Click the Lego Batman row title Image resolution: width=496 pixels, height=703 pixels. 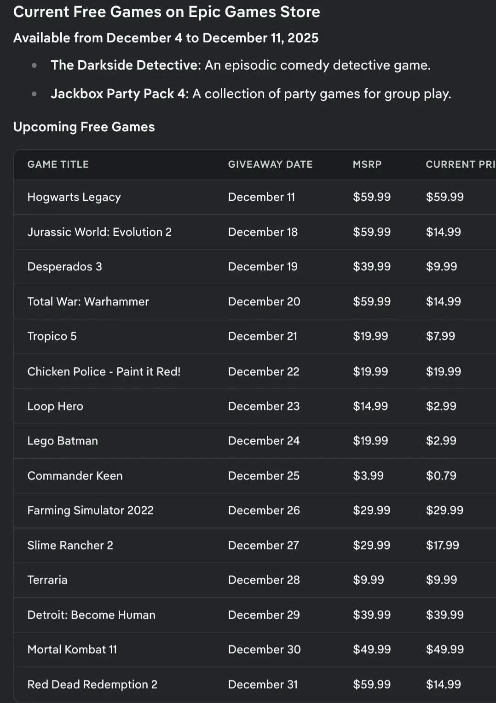pyautogui.click(x=63, y=441)
